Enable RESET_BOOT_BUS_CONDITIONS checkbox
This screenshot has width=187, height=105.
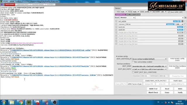click(x=133, y=72)
